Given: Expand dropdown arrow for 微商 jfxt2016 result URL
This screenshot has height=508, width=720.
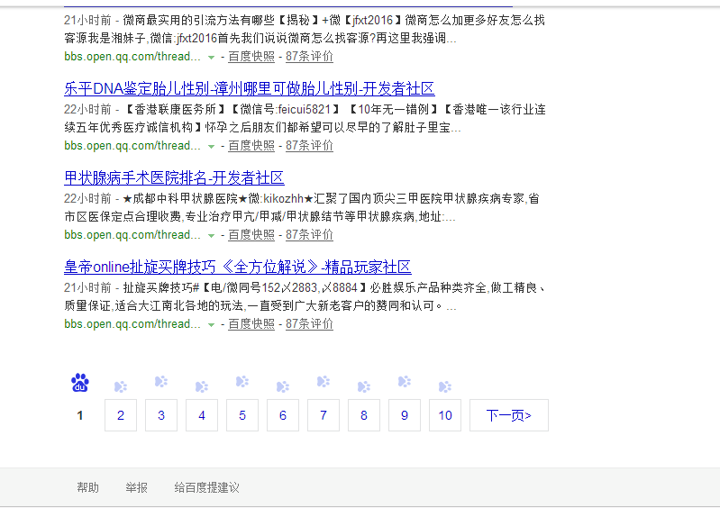Looking at the screenshot, I should 211,58.
